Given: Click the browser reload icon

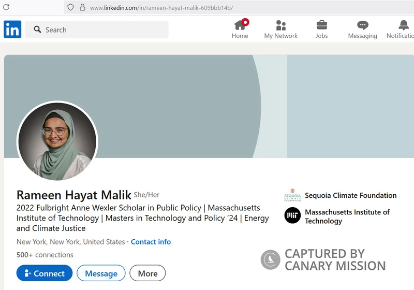Looking at the screenshot, I should pos(6,7).
